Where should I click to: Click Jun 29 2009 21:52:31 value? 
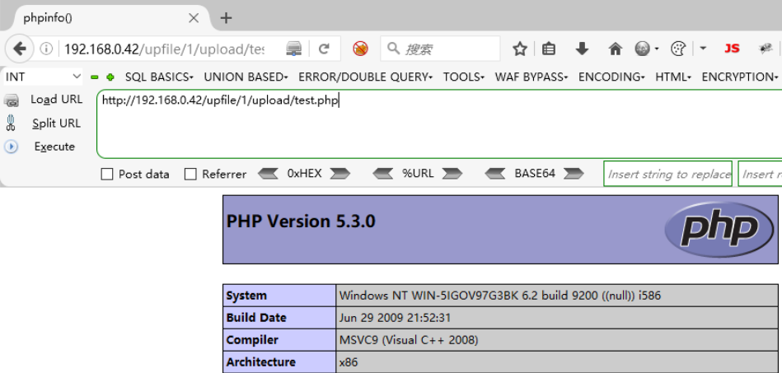coord(396,318)
